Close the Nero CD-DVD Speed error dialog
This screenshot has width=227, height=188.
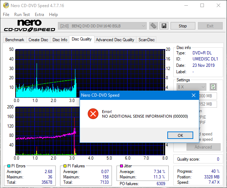194,95
